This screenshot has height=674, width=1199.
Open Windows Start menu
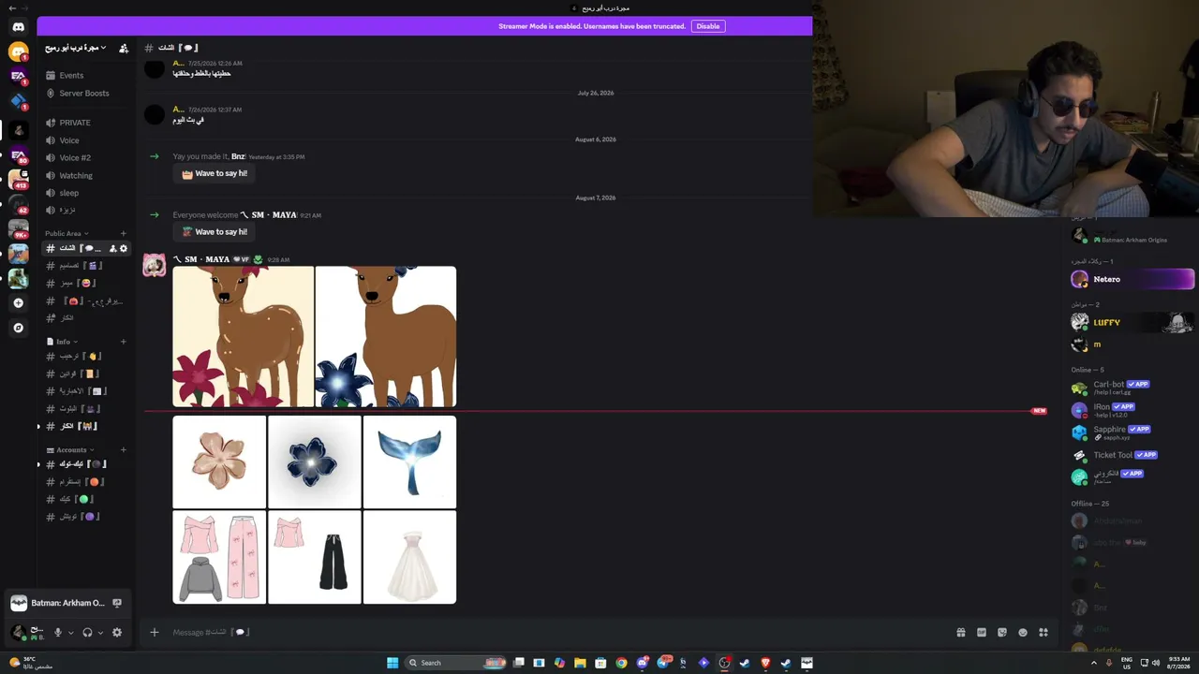coord(392,663)
